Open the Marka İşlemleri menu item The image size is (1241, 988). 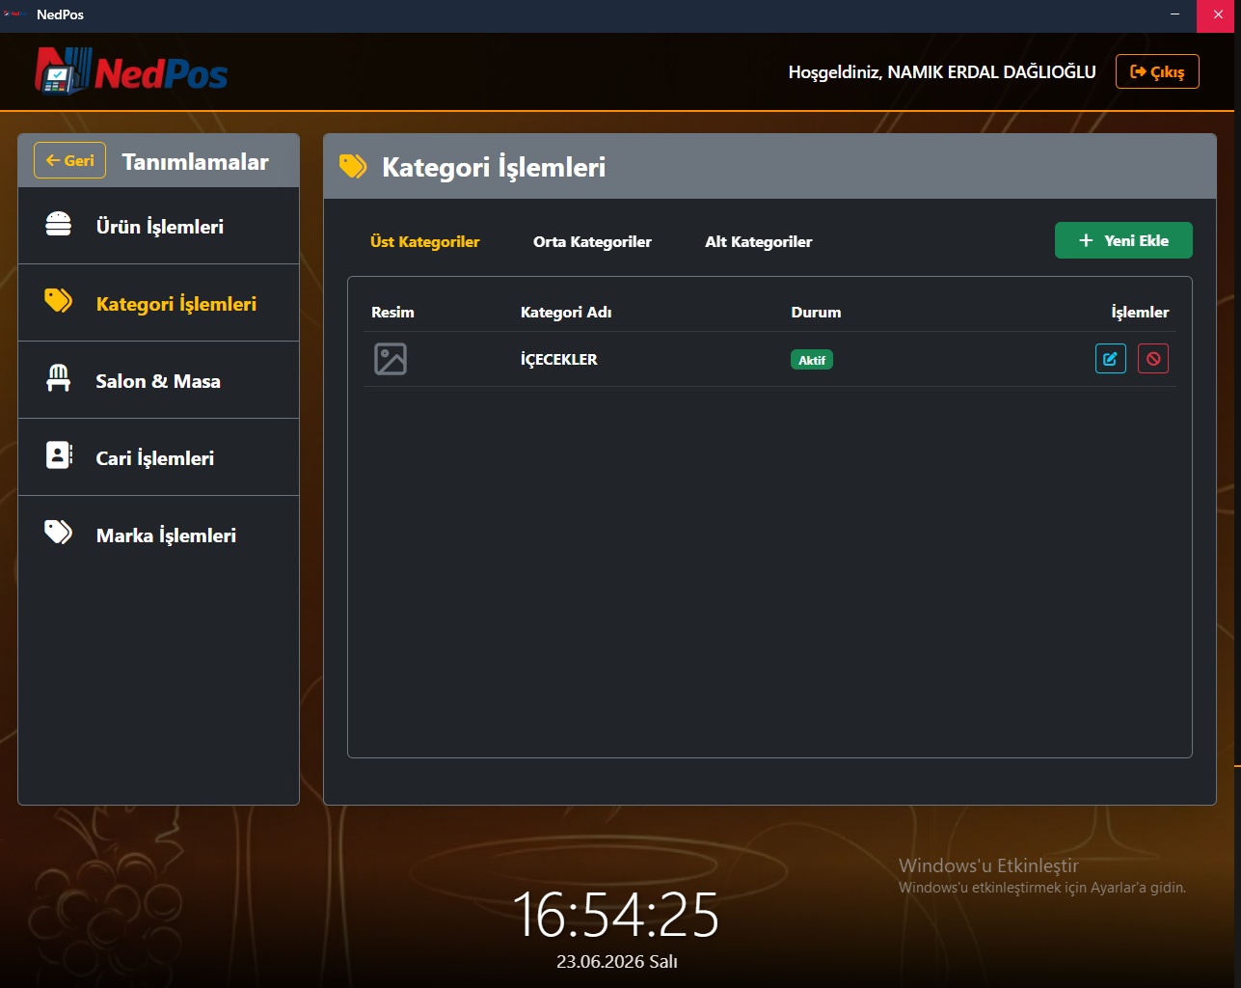coord(158,535)
